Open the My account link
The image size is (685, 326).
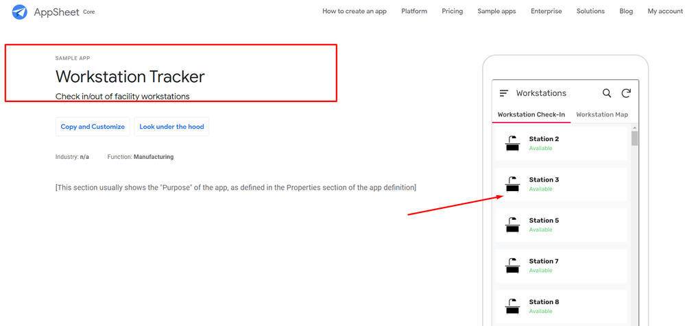pyautogui.click(x=665, y=12)
